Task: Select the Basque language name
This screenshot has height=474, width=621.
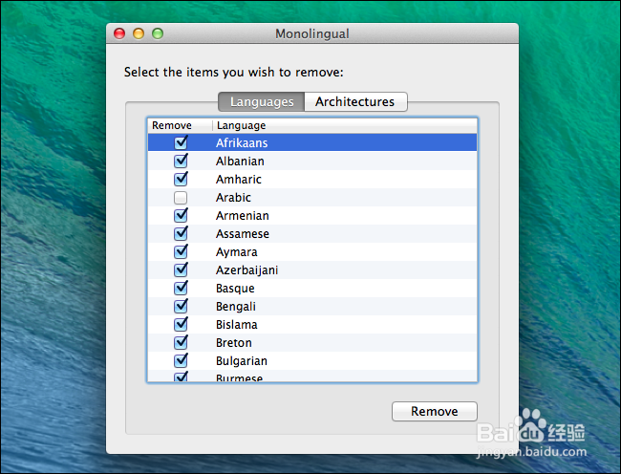Action: (x=235, y=289)
